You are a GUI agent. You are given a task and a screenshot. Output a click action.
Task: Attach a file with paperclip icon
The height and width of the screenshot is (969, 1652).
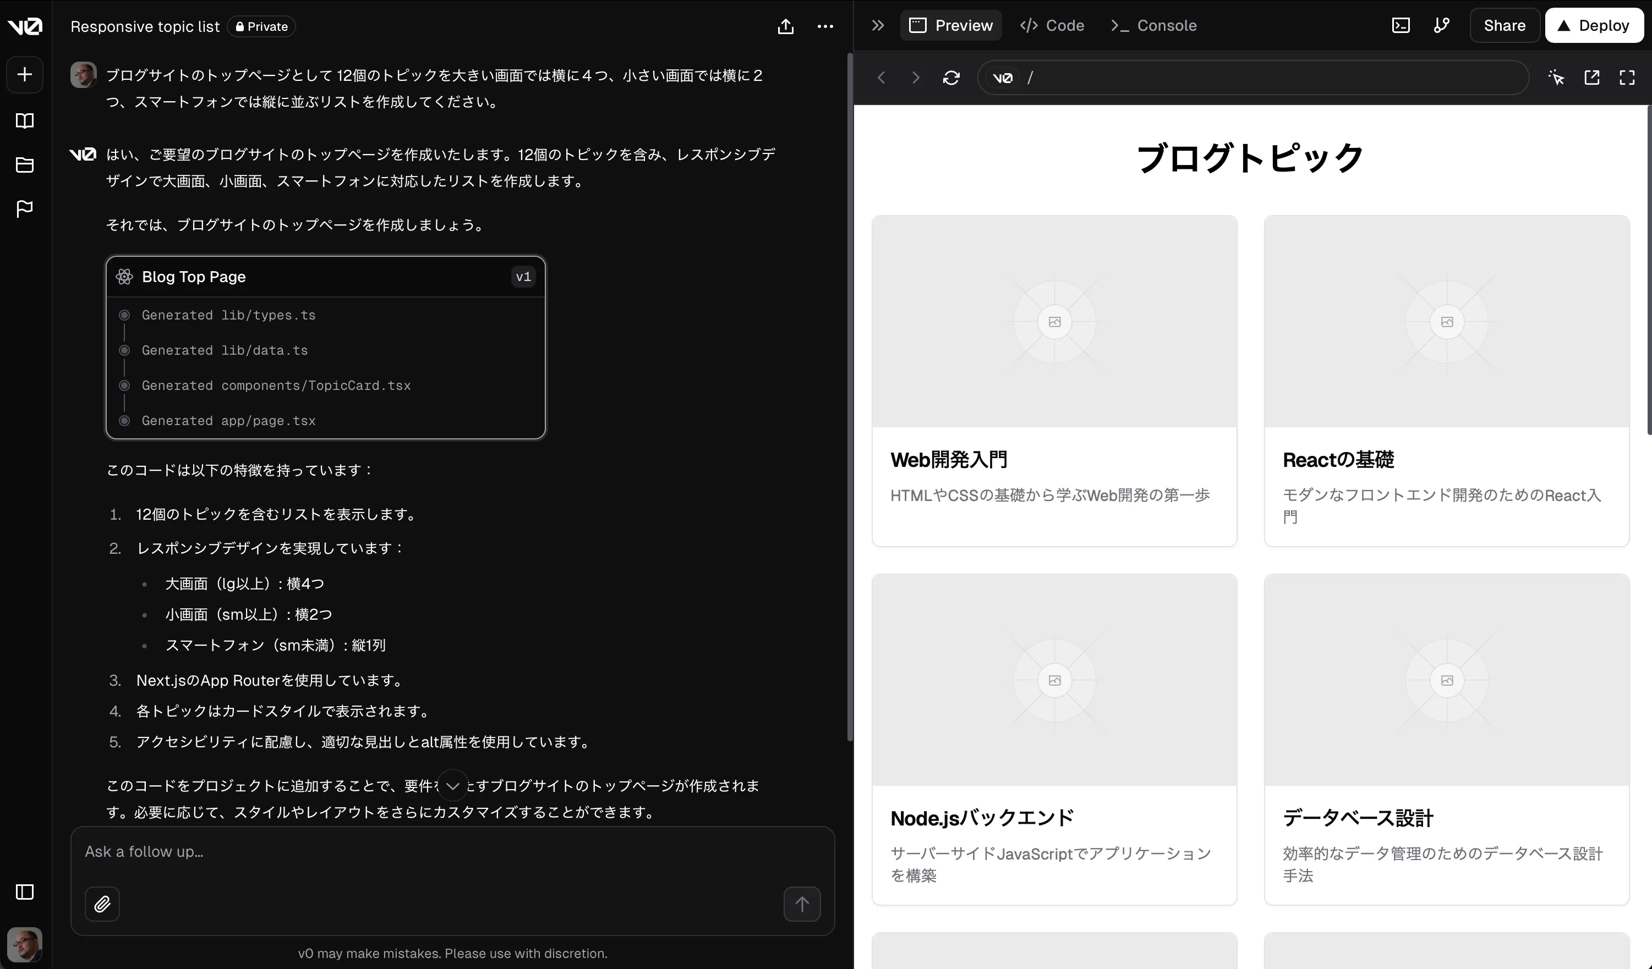[102, 904]
